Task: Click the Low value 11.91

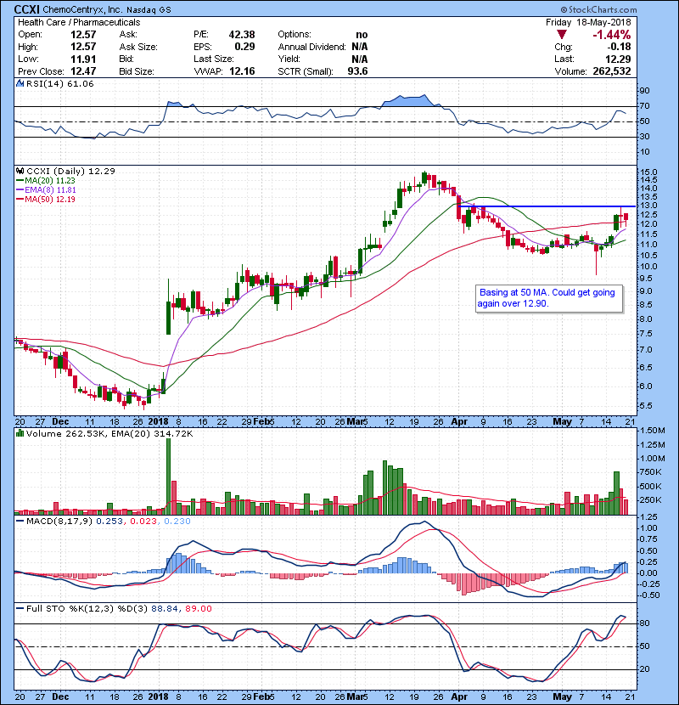Action: [82, 59]
